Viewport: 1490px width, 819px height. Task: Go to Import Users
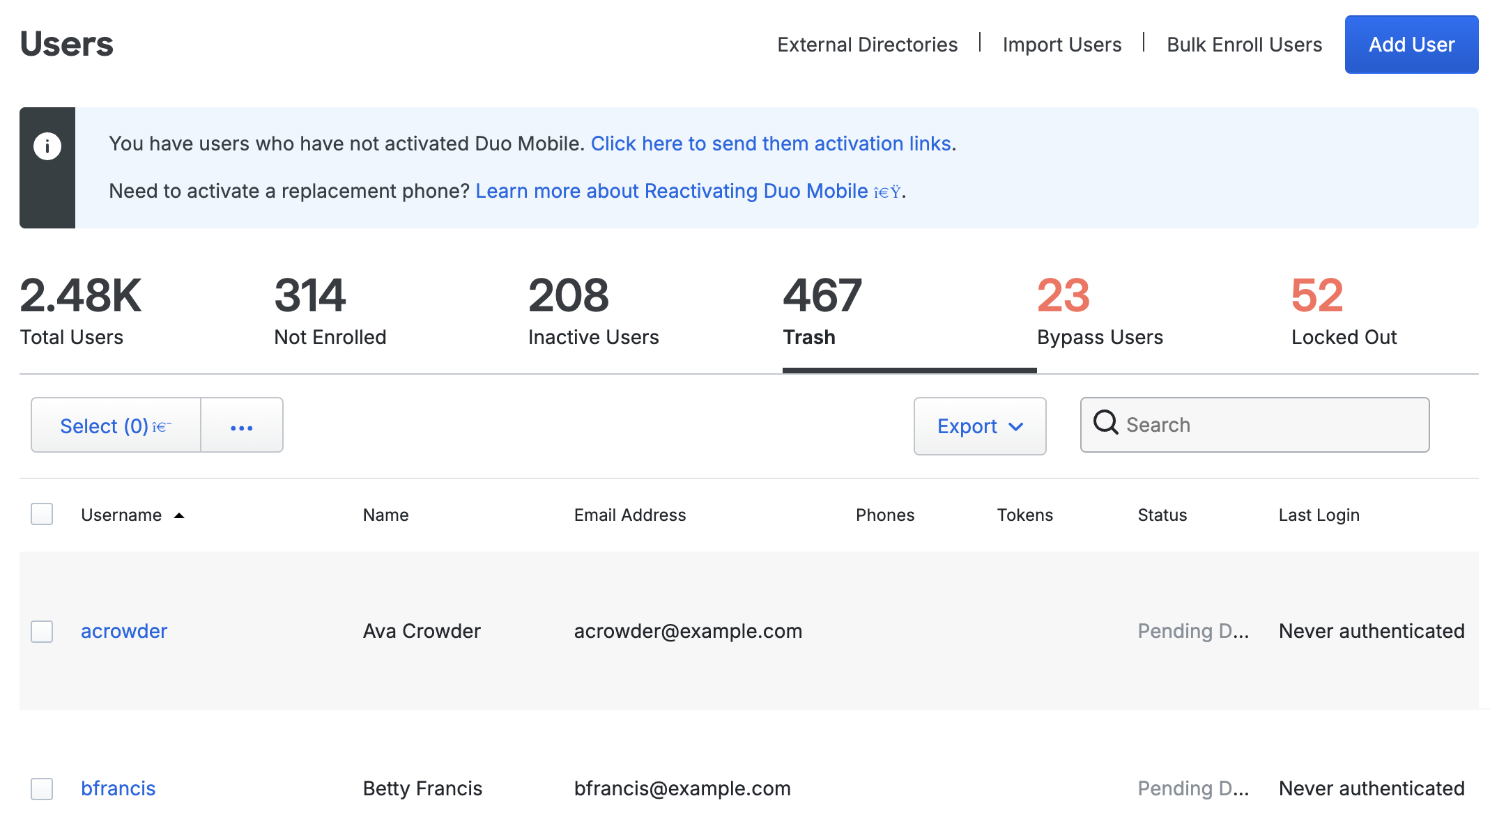point(1061,45)
